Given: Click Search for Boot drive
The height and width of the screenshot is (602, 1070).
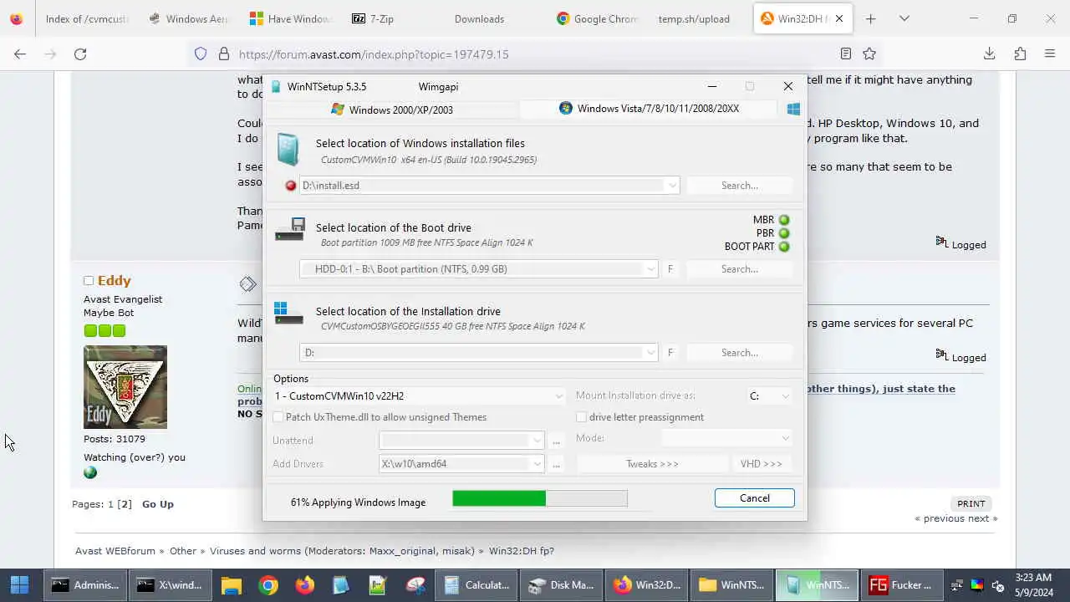Looking at the screenshot, I should 740,269.
